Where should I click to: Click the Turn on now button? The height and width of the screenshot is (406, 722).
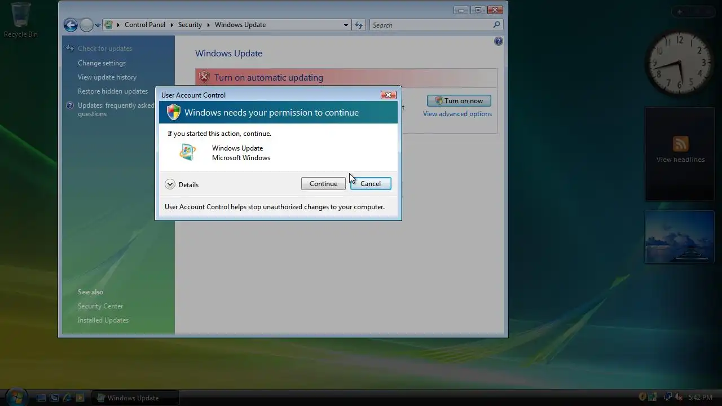[x=459, y=101]
